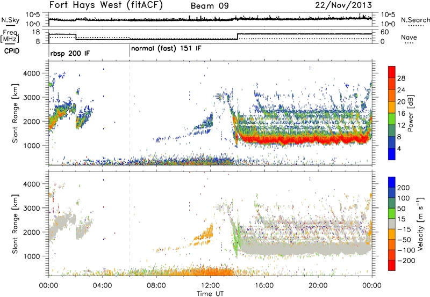The width and height of the screenshot is (430, 297).
Task: Click the red bottom of velocity color bar
Action: click(392, 265)
